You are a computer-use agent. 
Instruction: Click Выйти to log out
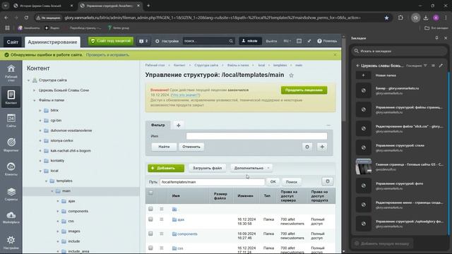(x=271, y=41)
